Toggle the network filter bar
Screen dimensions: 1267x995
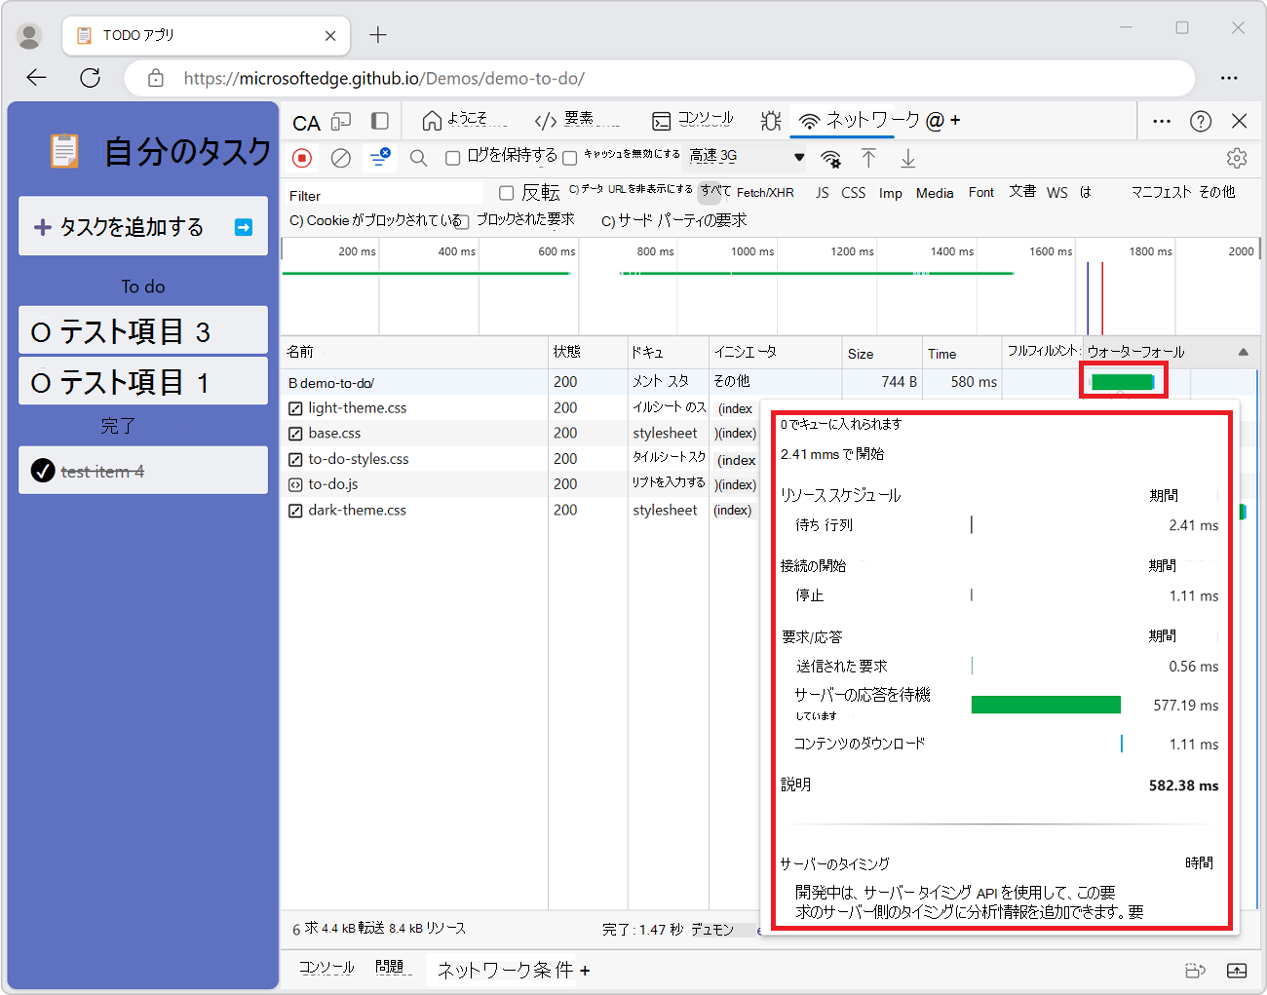click(x=380, y=157)
